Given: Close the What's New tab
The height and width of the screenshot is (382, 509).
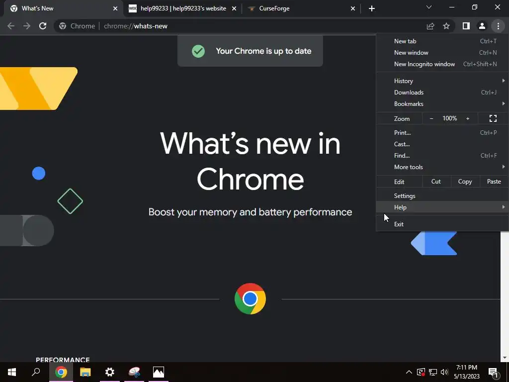Looking at the screenshot, I should click(x=115, y=8).
